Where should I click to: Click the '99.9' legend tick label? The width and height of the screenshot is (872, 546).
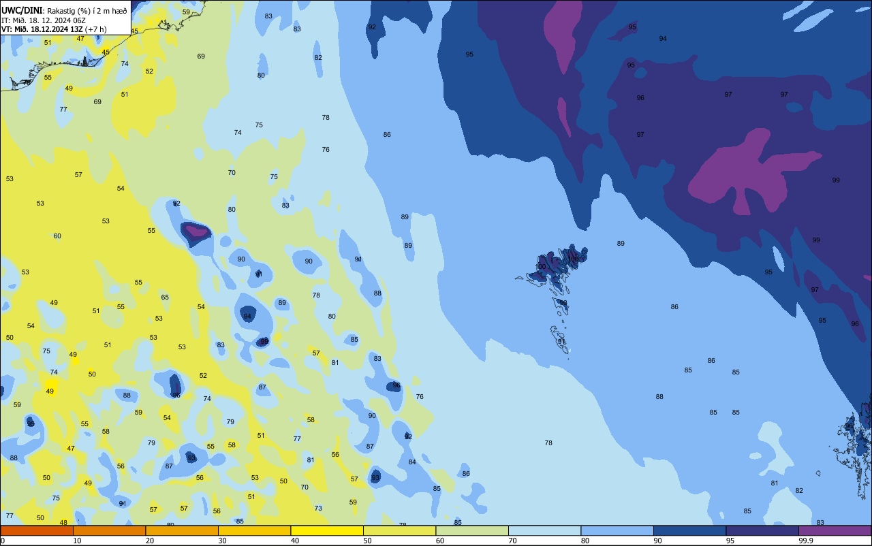coord(805,541)
